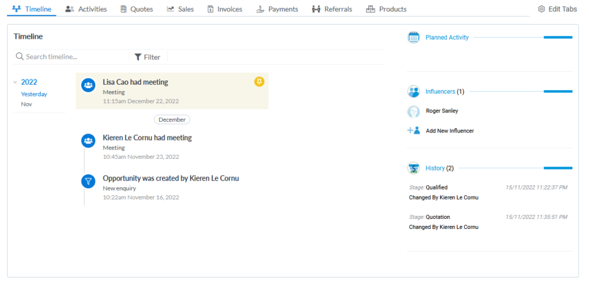Expand the Planned Activity section header
Image resolution: width=589 pixels, height=283 pixels.
tap(447, 37)
